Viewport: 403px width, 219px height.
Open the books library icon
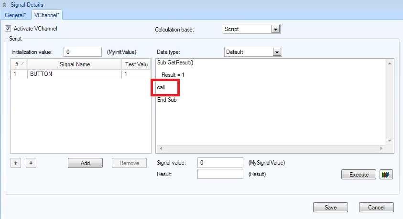pos(386,175)
